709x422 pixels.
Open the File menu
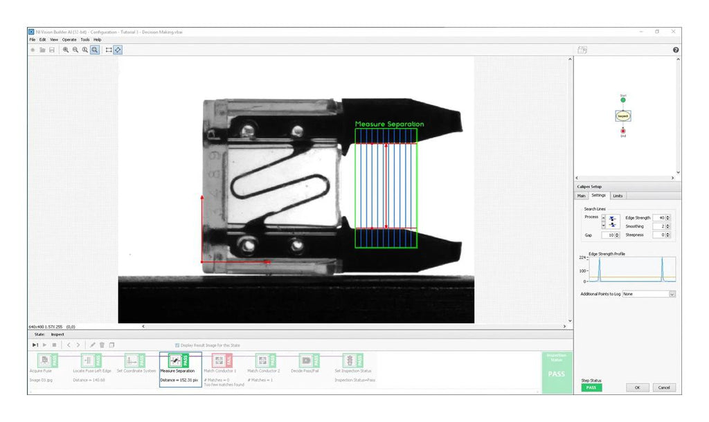click(x=32, y=39)
